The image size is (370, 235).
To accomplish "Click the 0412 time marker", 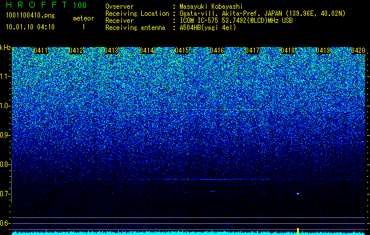I will (x=76, y=51).
